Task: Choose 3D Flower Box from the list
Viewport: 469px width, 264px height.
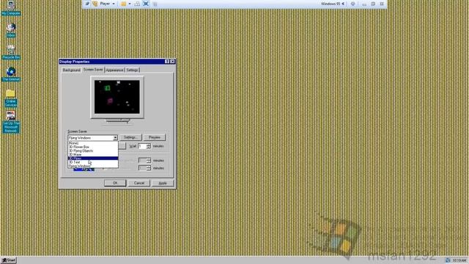Action: pyautogui.click(x=93, y=147)
